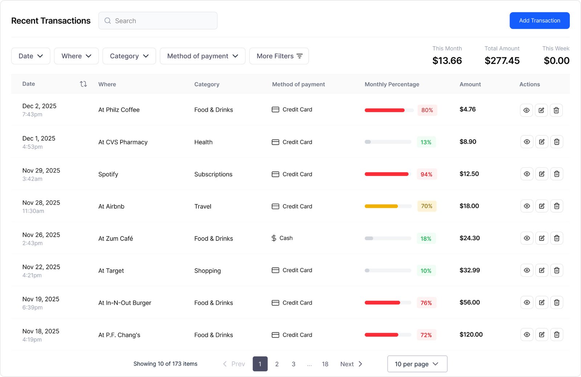Edit the Target transaction
This screenshot has height=377, width=581.
pyautogui.click(x=541, y=270)
